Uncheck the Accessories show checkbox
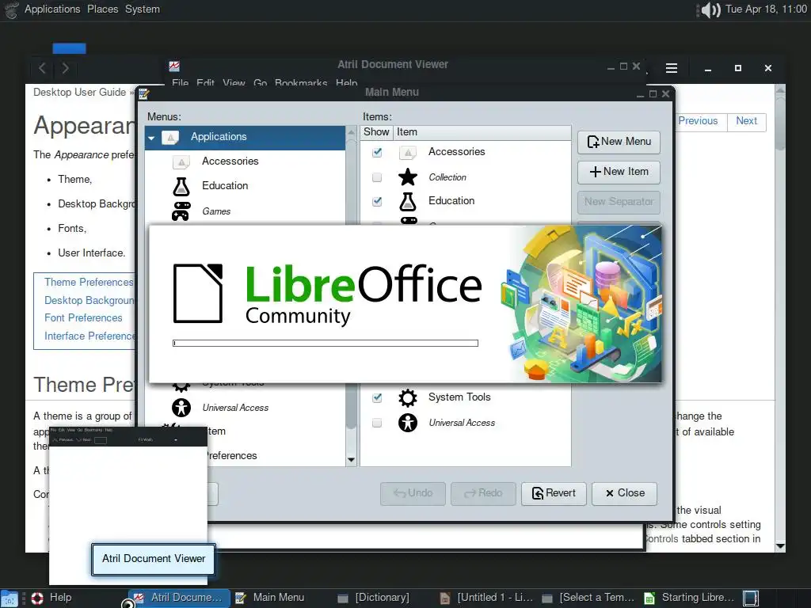The height and width of the screenshot is (608, 811). click(x=377, y=152)
